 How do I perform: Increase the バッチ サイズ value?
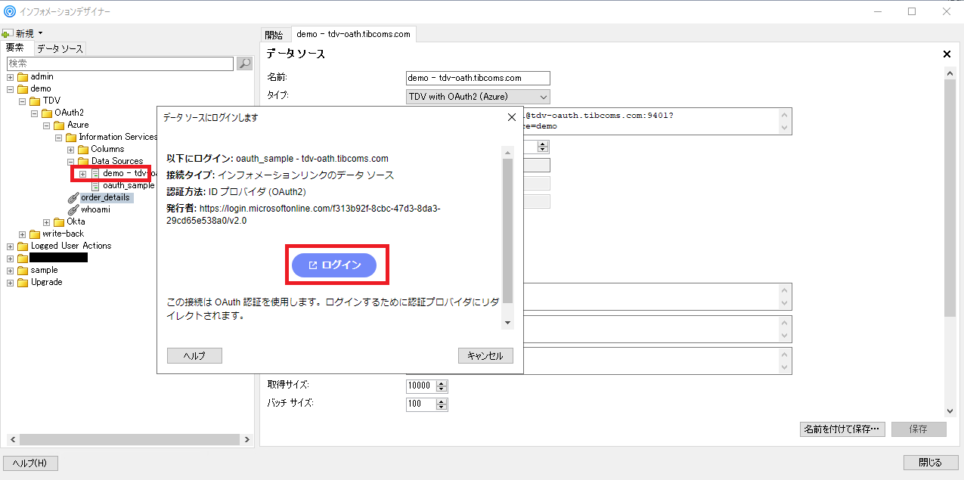coord(442,401)
